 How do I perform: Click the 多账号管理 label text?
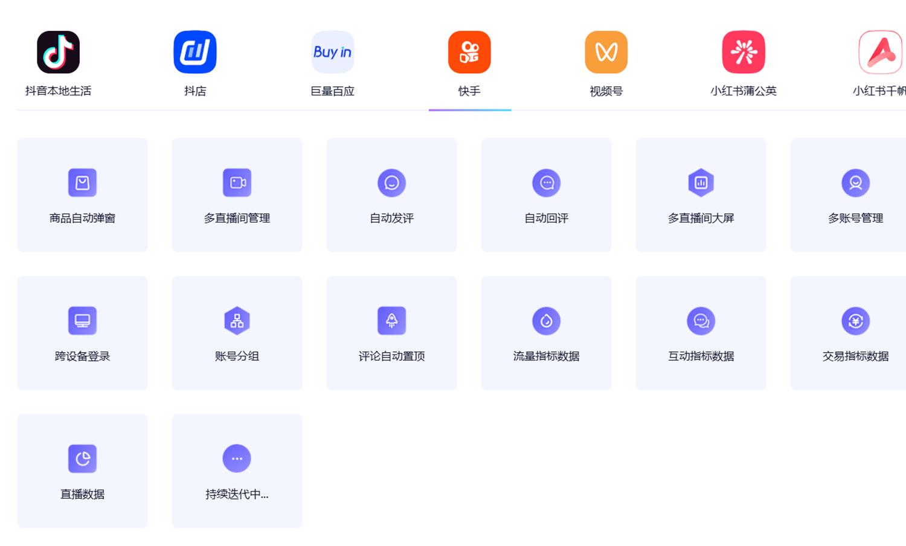coord(855,218)
